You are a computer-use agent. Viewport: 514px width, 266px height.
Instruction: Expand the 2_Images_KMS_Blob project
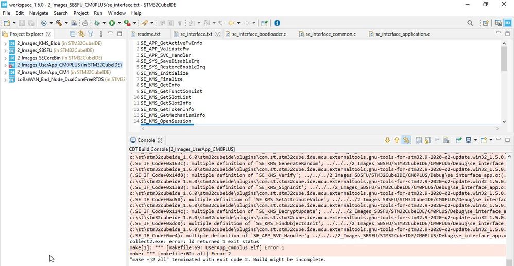[x=5, y=43]
